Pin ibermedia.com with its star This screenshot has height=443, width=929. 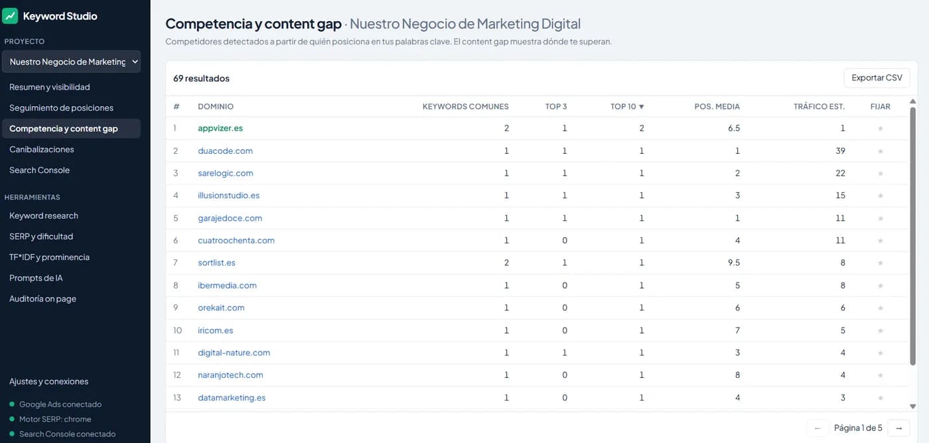click(881, 286)
